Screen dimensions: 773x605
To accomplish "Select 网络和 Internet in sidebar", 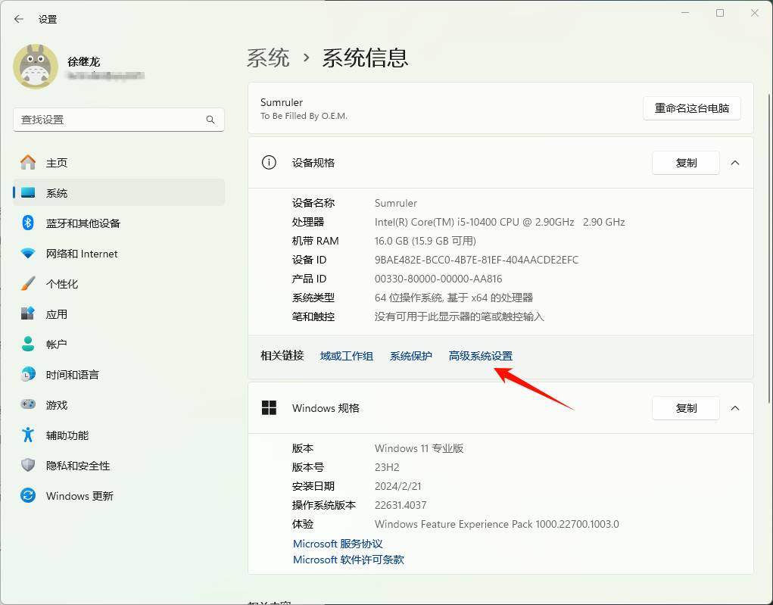I will (119, 254).
